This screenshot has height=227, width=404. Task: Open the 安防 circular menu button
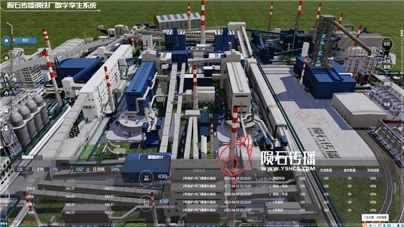[x=387, y=44]
